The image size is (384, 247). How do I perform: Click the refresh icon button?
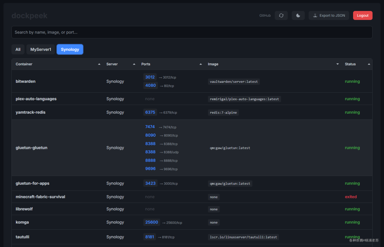tap(281, 15)
